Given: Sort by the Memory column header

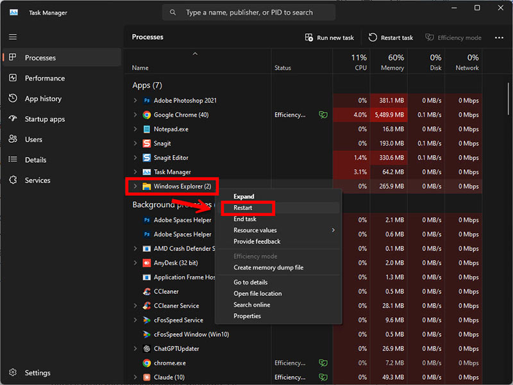Looking at the screenshot, I should (x=389, y=62).
